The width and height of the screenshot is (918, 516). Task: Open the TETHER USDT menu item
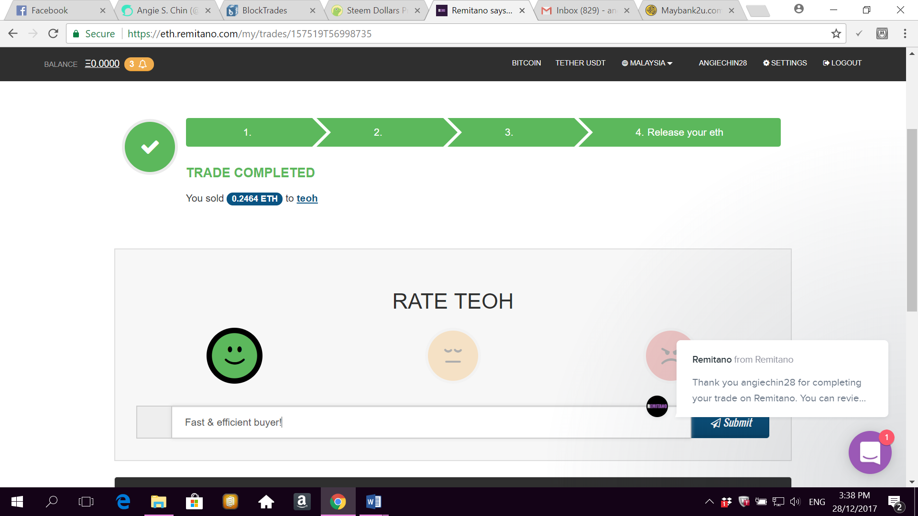(580, 63)
